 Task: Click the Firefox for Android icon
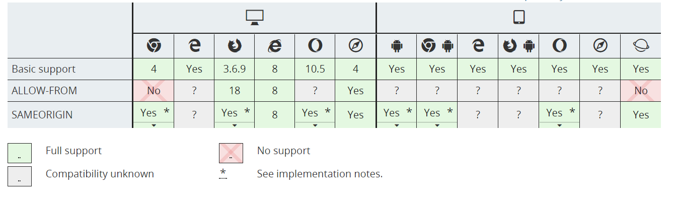[518, 46]
